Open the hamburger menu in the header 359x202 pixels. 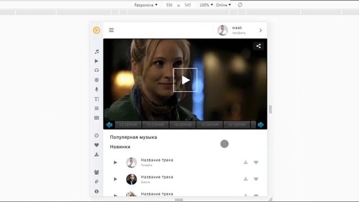(x=111, y=30)
